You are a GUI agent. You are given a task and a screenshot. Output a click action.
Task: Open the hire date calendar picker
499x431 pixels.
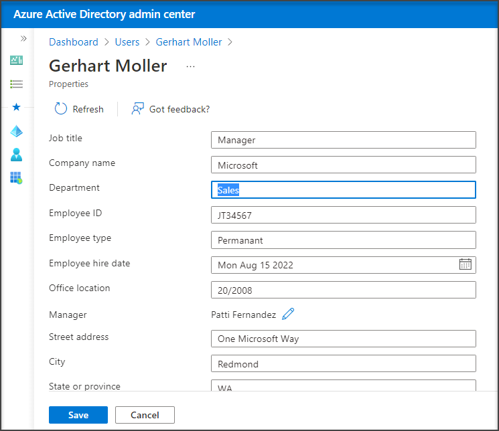pyautogui.click(x=465, y=264)
